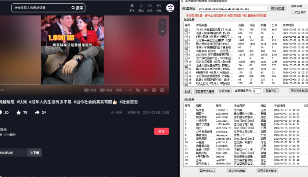Click the picture-in-picture icon on player
308x177 pixels.
click(138, 90)
